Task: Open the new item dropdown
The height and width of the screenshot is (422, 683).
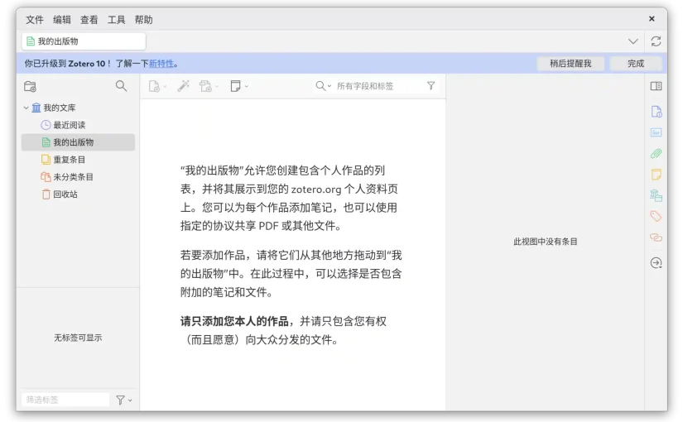Action: point(157,86)
